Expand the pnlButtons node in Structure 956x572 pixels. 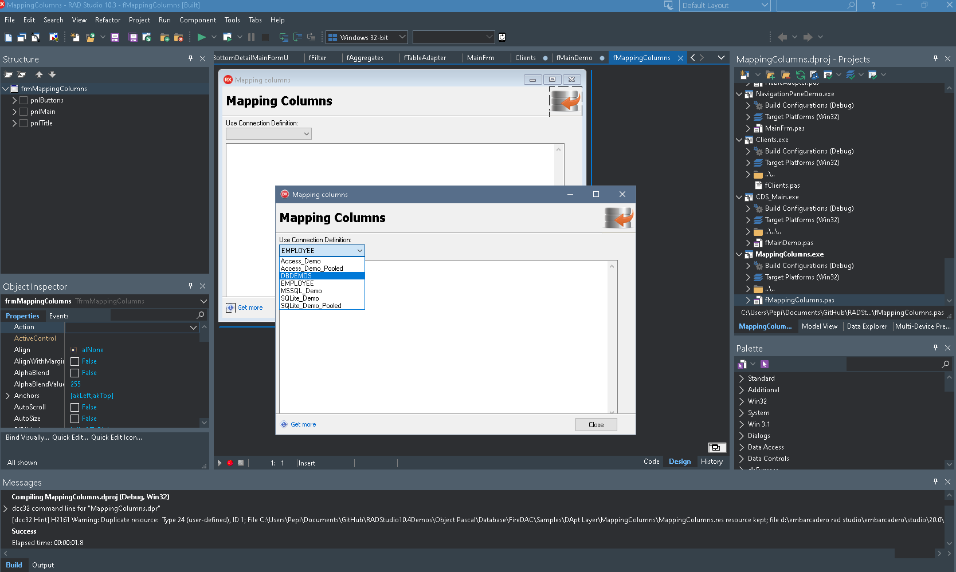[x=14, y=100]
